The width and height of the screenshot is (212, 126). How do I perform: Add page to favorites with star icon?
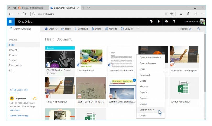pyautogui.click(x=172, y=14)
